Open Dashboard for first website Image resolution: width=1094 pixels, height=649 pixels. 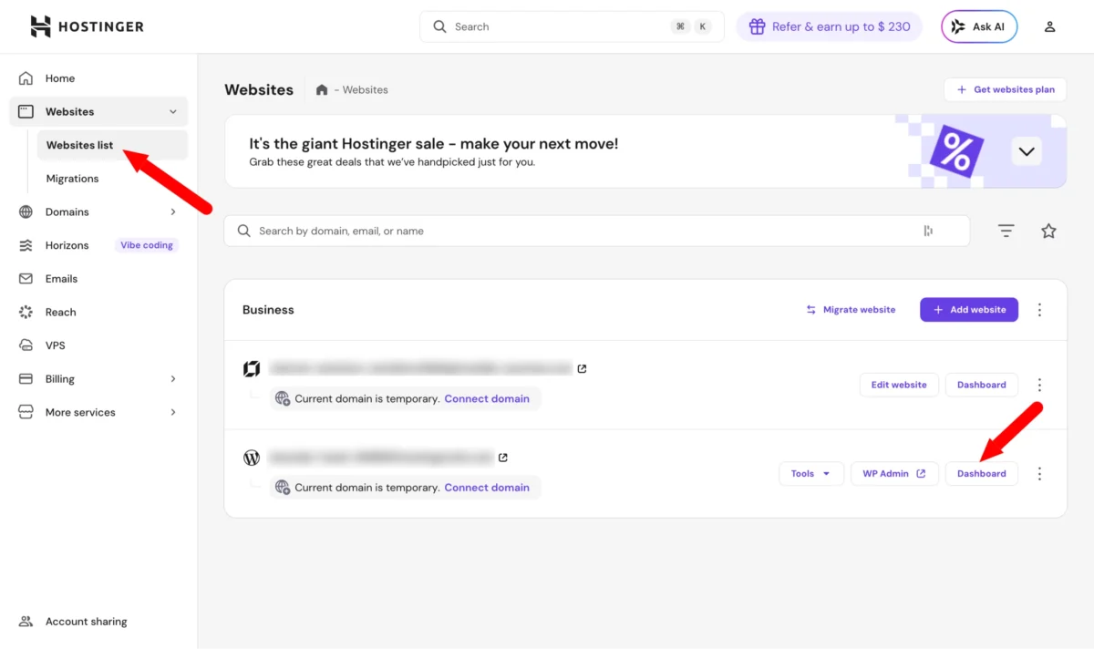click(982, 385)
